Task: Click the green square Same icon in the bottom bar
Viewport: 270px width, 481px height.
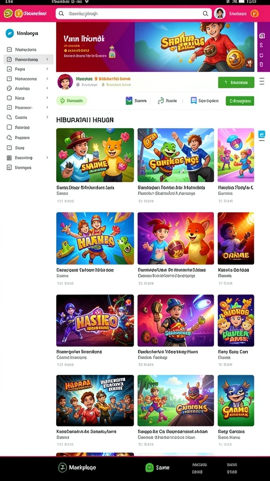Action: pos(149,467)
